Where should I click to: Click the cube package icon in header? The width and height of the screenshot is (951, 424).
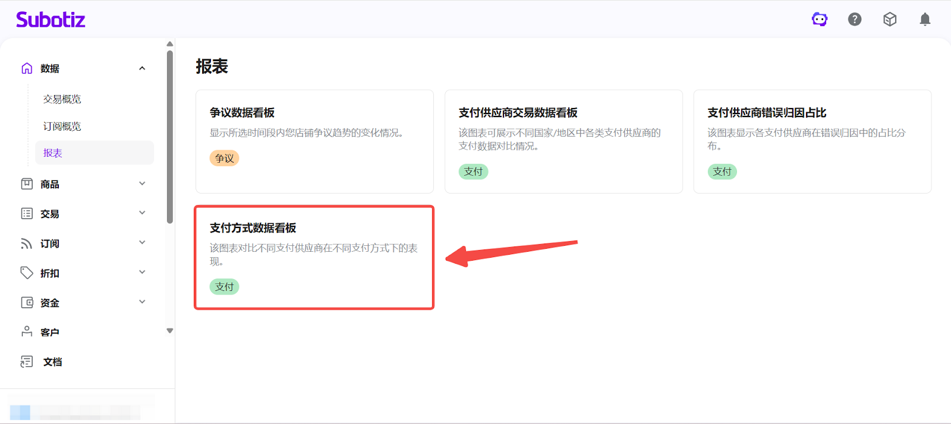click(890, 20)
